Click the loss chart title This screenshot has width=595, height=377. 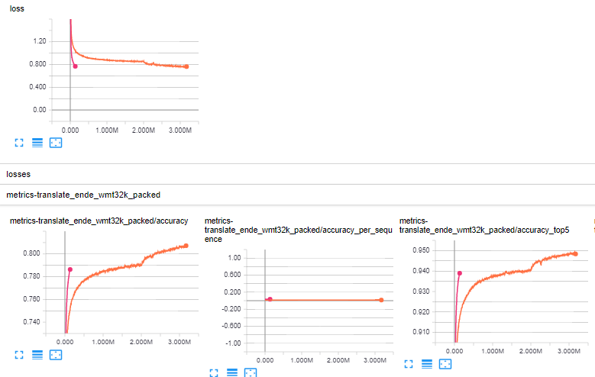click(x=17, y=8)
